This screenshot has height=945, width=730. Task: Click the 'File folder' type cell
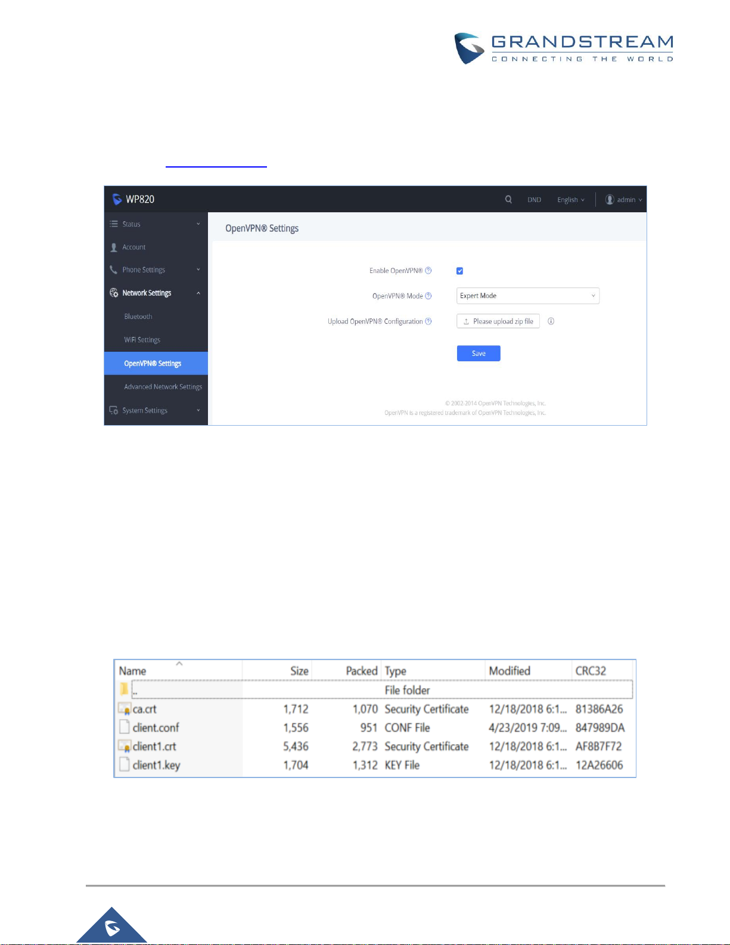click(408, 690)
